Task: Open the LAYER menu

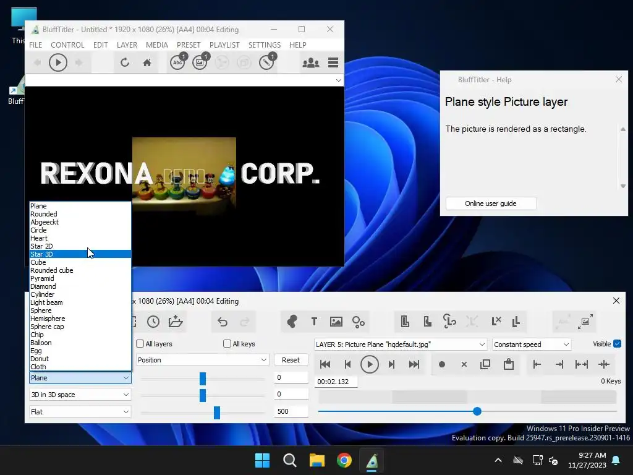Action: [x=127, y=45]
